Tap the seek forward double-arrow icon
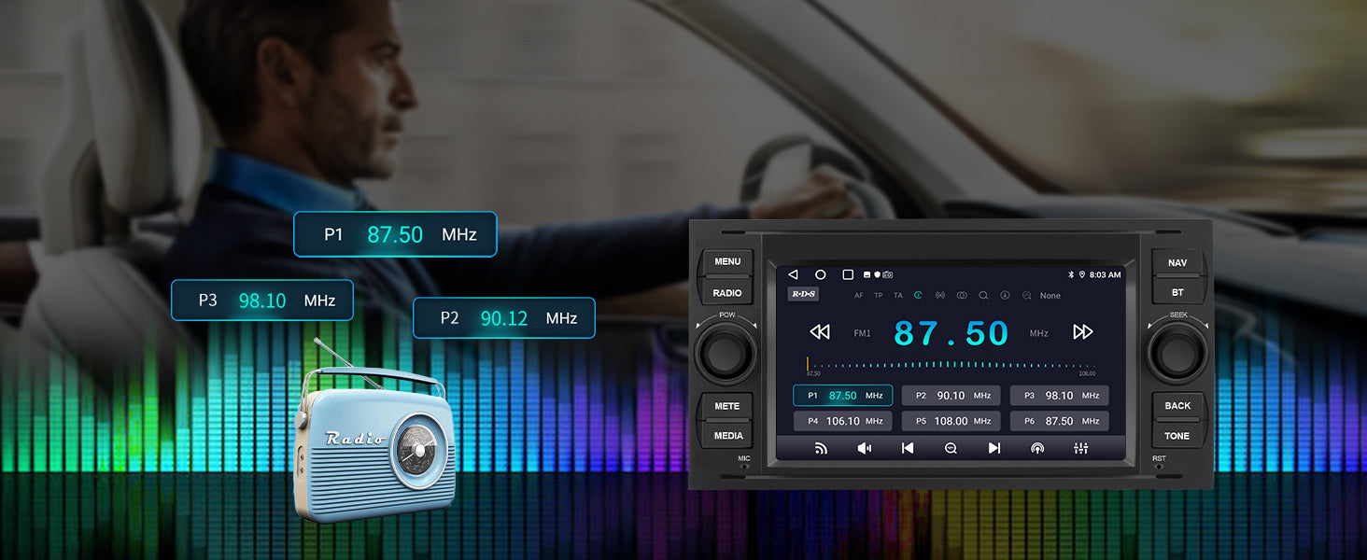Screen dimensions: 1367x560 pyautogui.click(x=1082, y=332)
